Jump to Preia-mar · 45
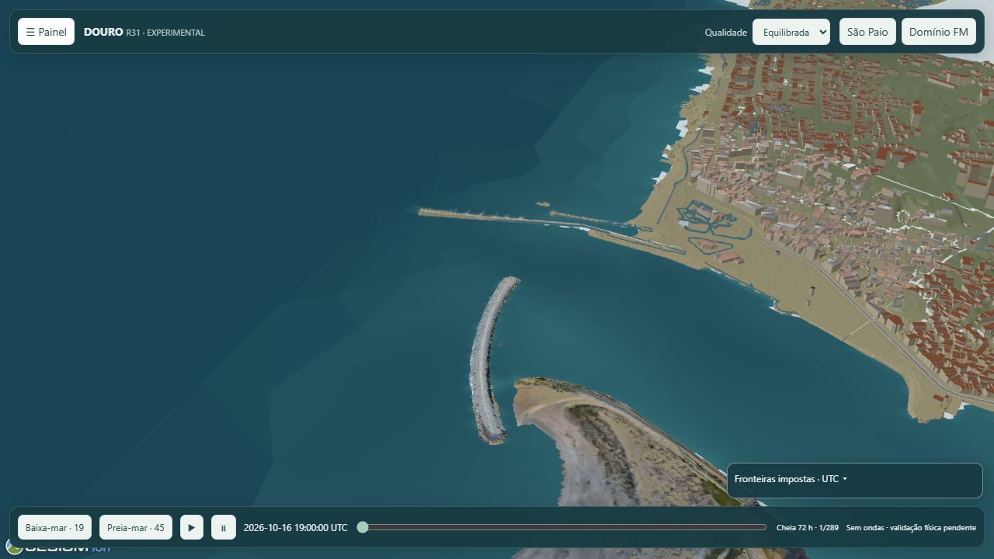Image resolution: width=994 pixels, height=559 pixels. click(136, 527)
